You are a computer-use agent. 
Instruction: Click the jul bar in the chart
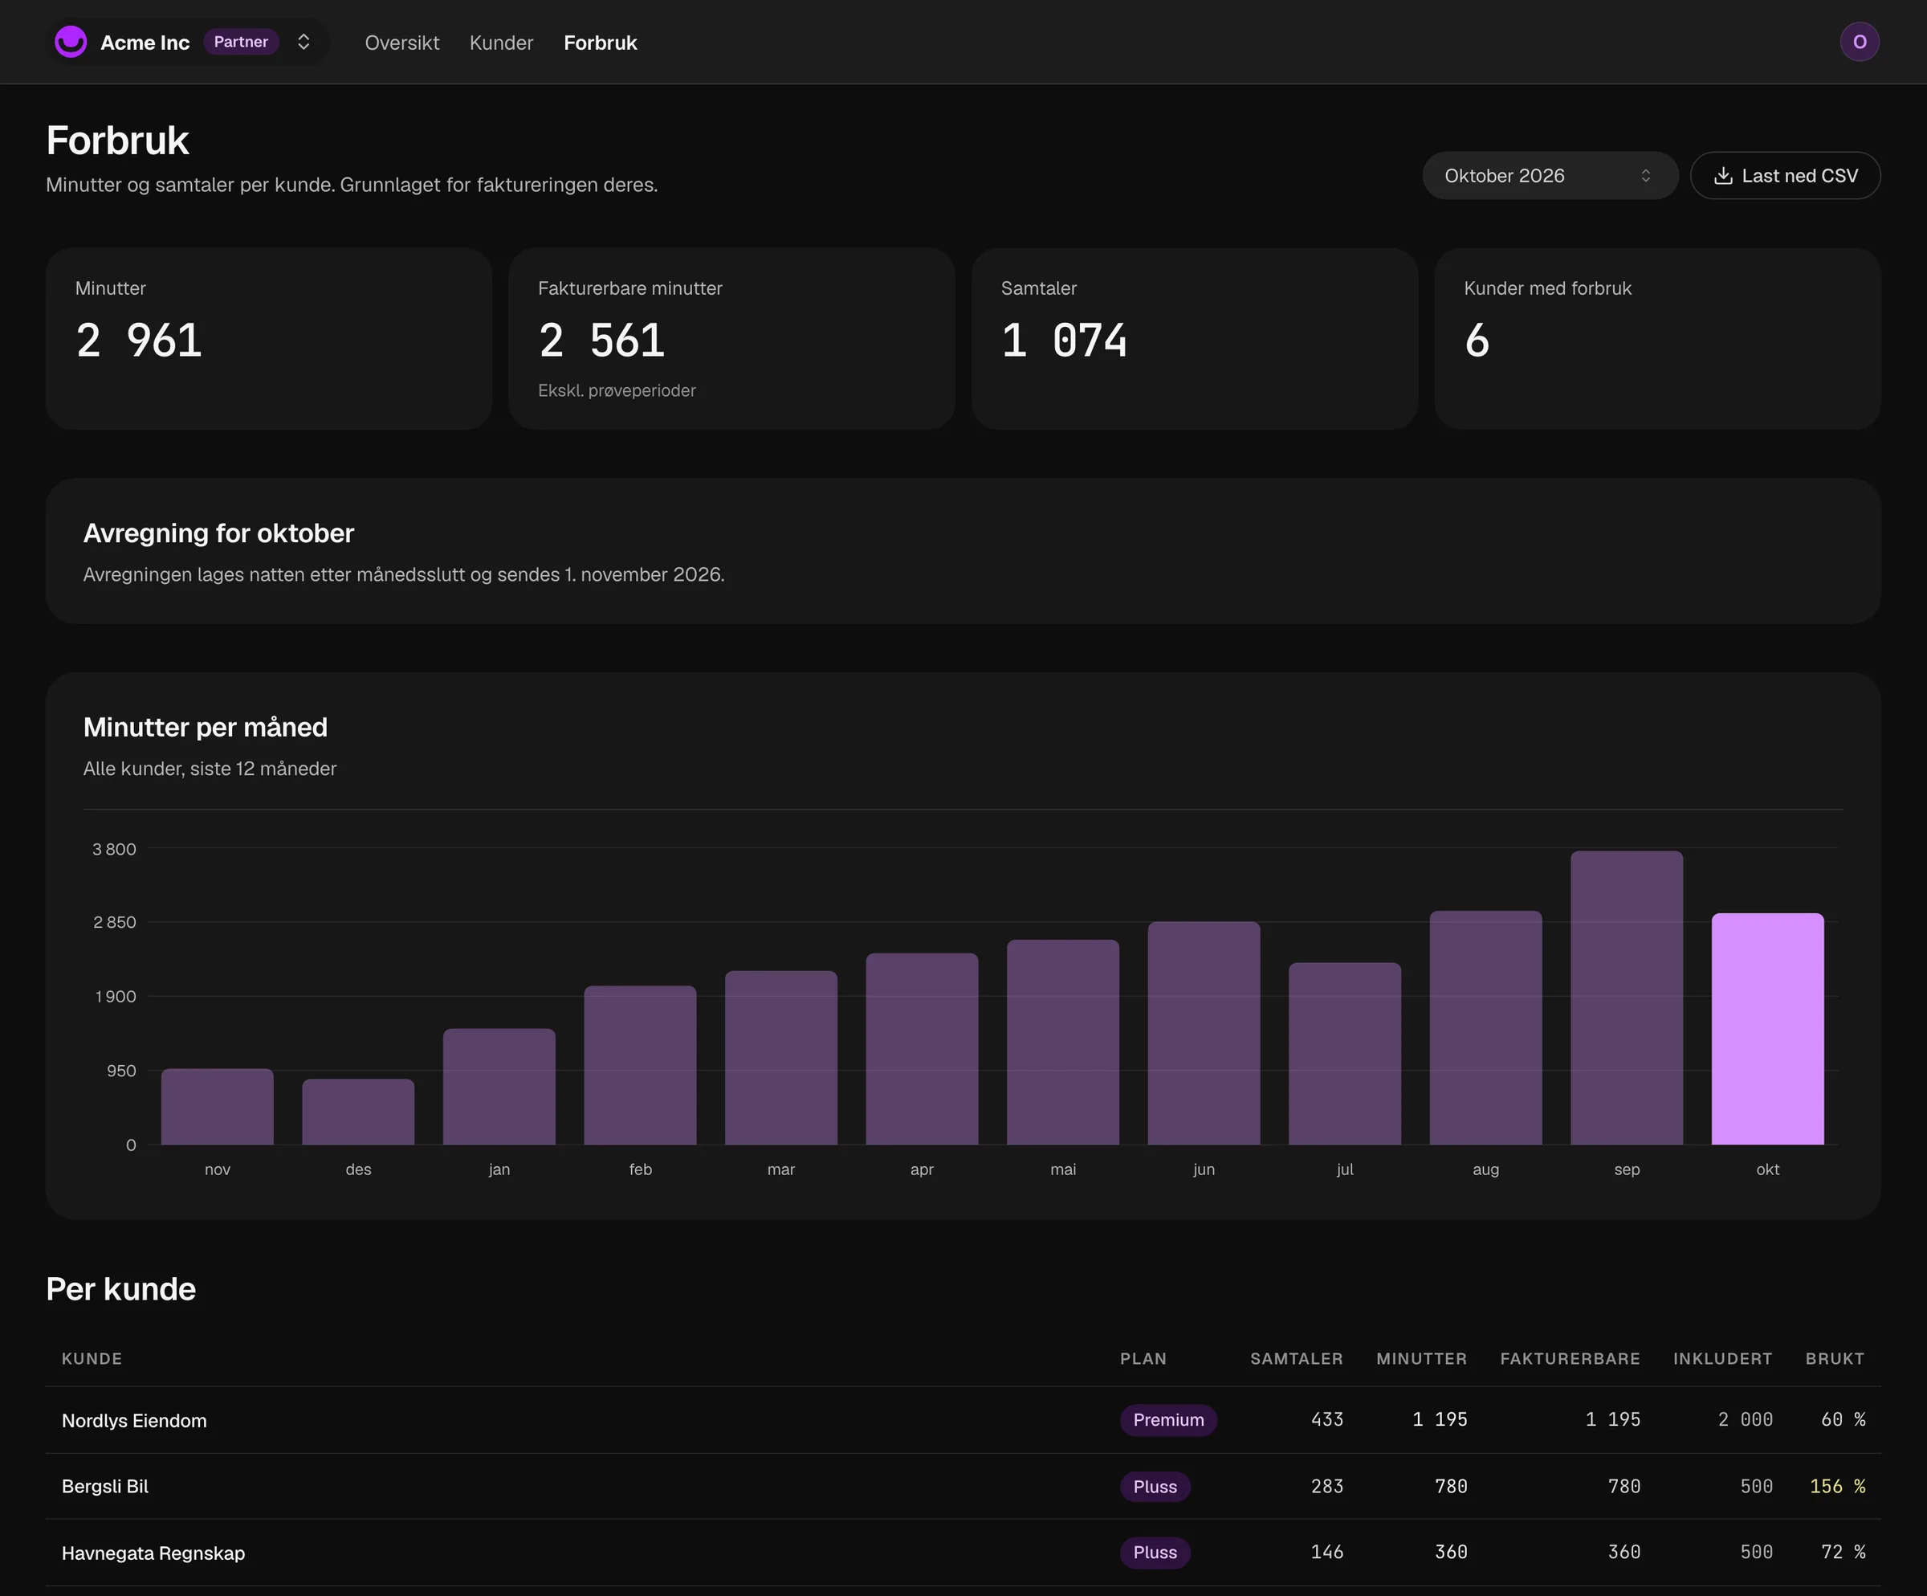click(x=1344, y=1054)
